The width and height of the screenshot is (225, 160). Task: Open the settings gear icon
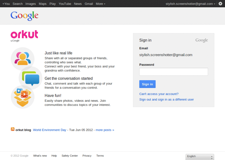[x=220, y=4]
